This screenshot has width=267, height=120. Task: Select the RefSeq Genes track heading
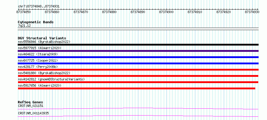pyautogui.click(x=31, y=102)
